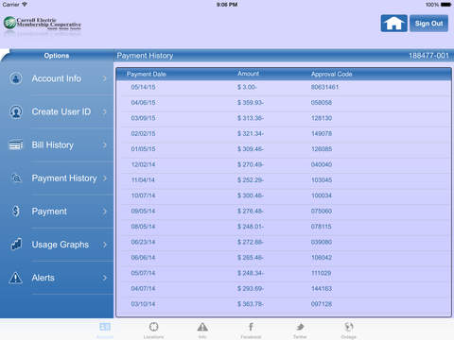Expand the Bill History chevron arrow
Image resolution: width=454 pixels, height=340 pixels.
click(x=105, y=144)
